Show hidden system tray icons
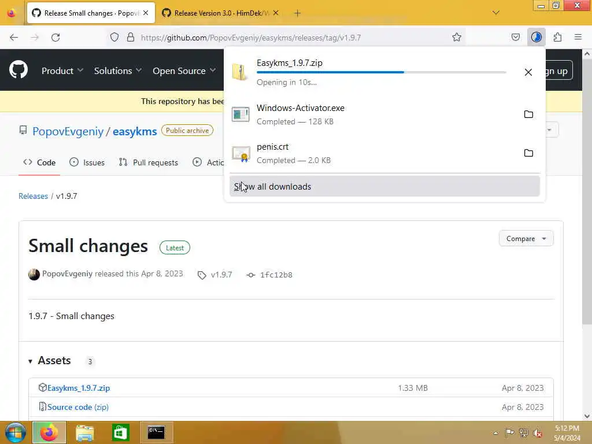 pos(495,433)
